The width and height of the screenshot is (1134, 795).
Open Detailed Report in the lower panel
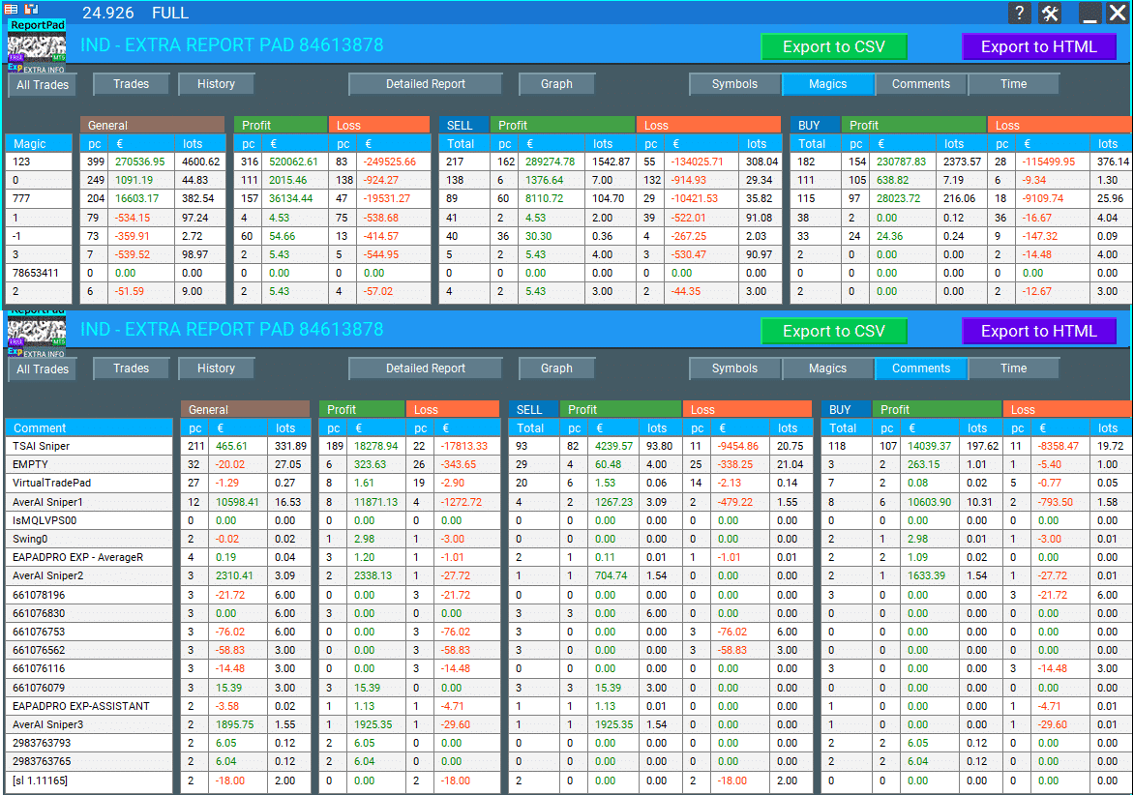click(426, 368)
